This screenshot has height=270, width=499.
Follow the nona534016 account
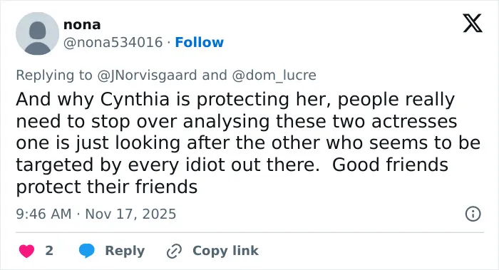pyautogui.click(x=199, y=42)
